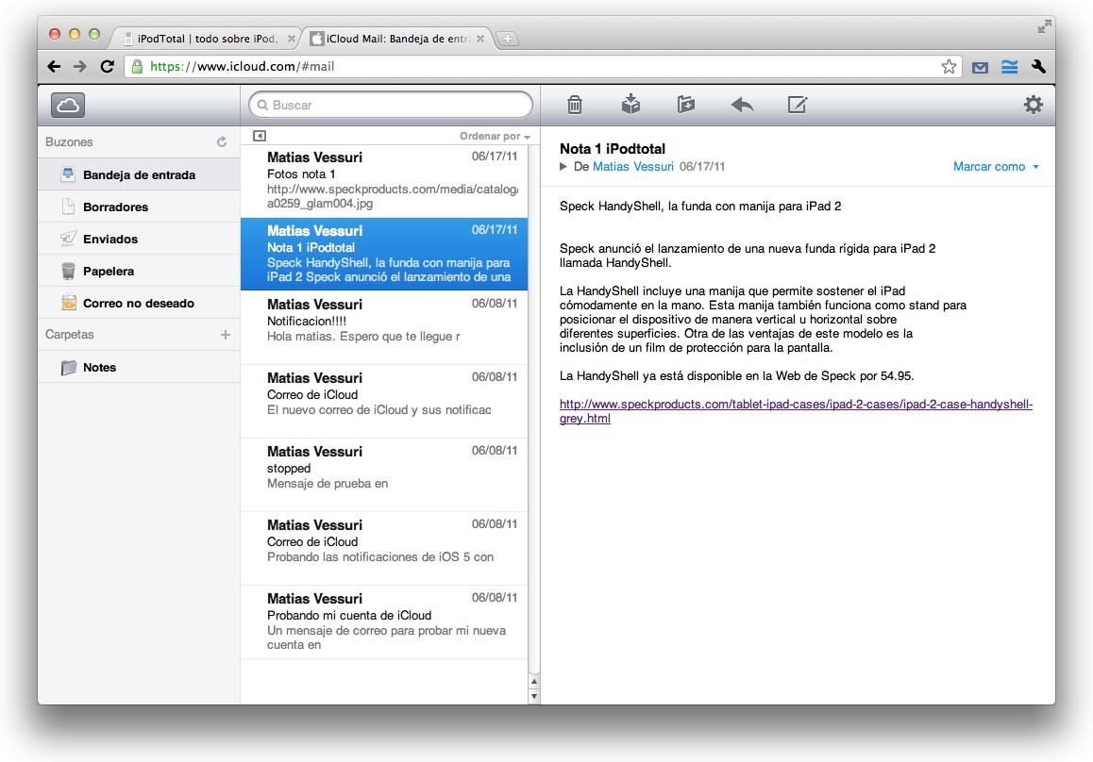Image resolution: width=1093 pixels, height=762 pixels.
Task: Click sender name Matias Vessuri link
Action: pos(633,167)
